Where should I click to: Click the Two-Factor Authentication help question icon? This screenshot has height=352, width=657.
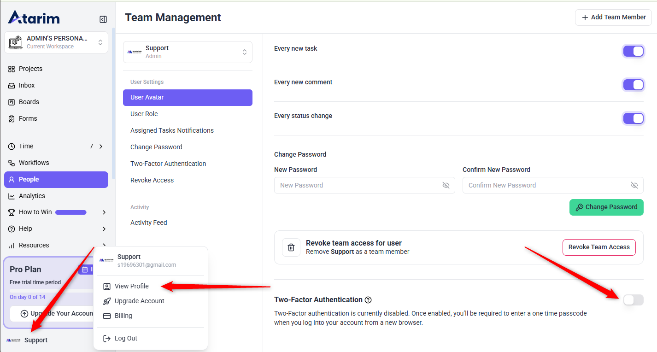coord(368,300)
